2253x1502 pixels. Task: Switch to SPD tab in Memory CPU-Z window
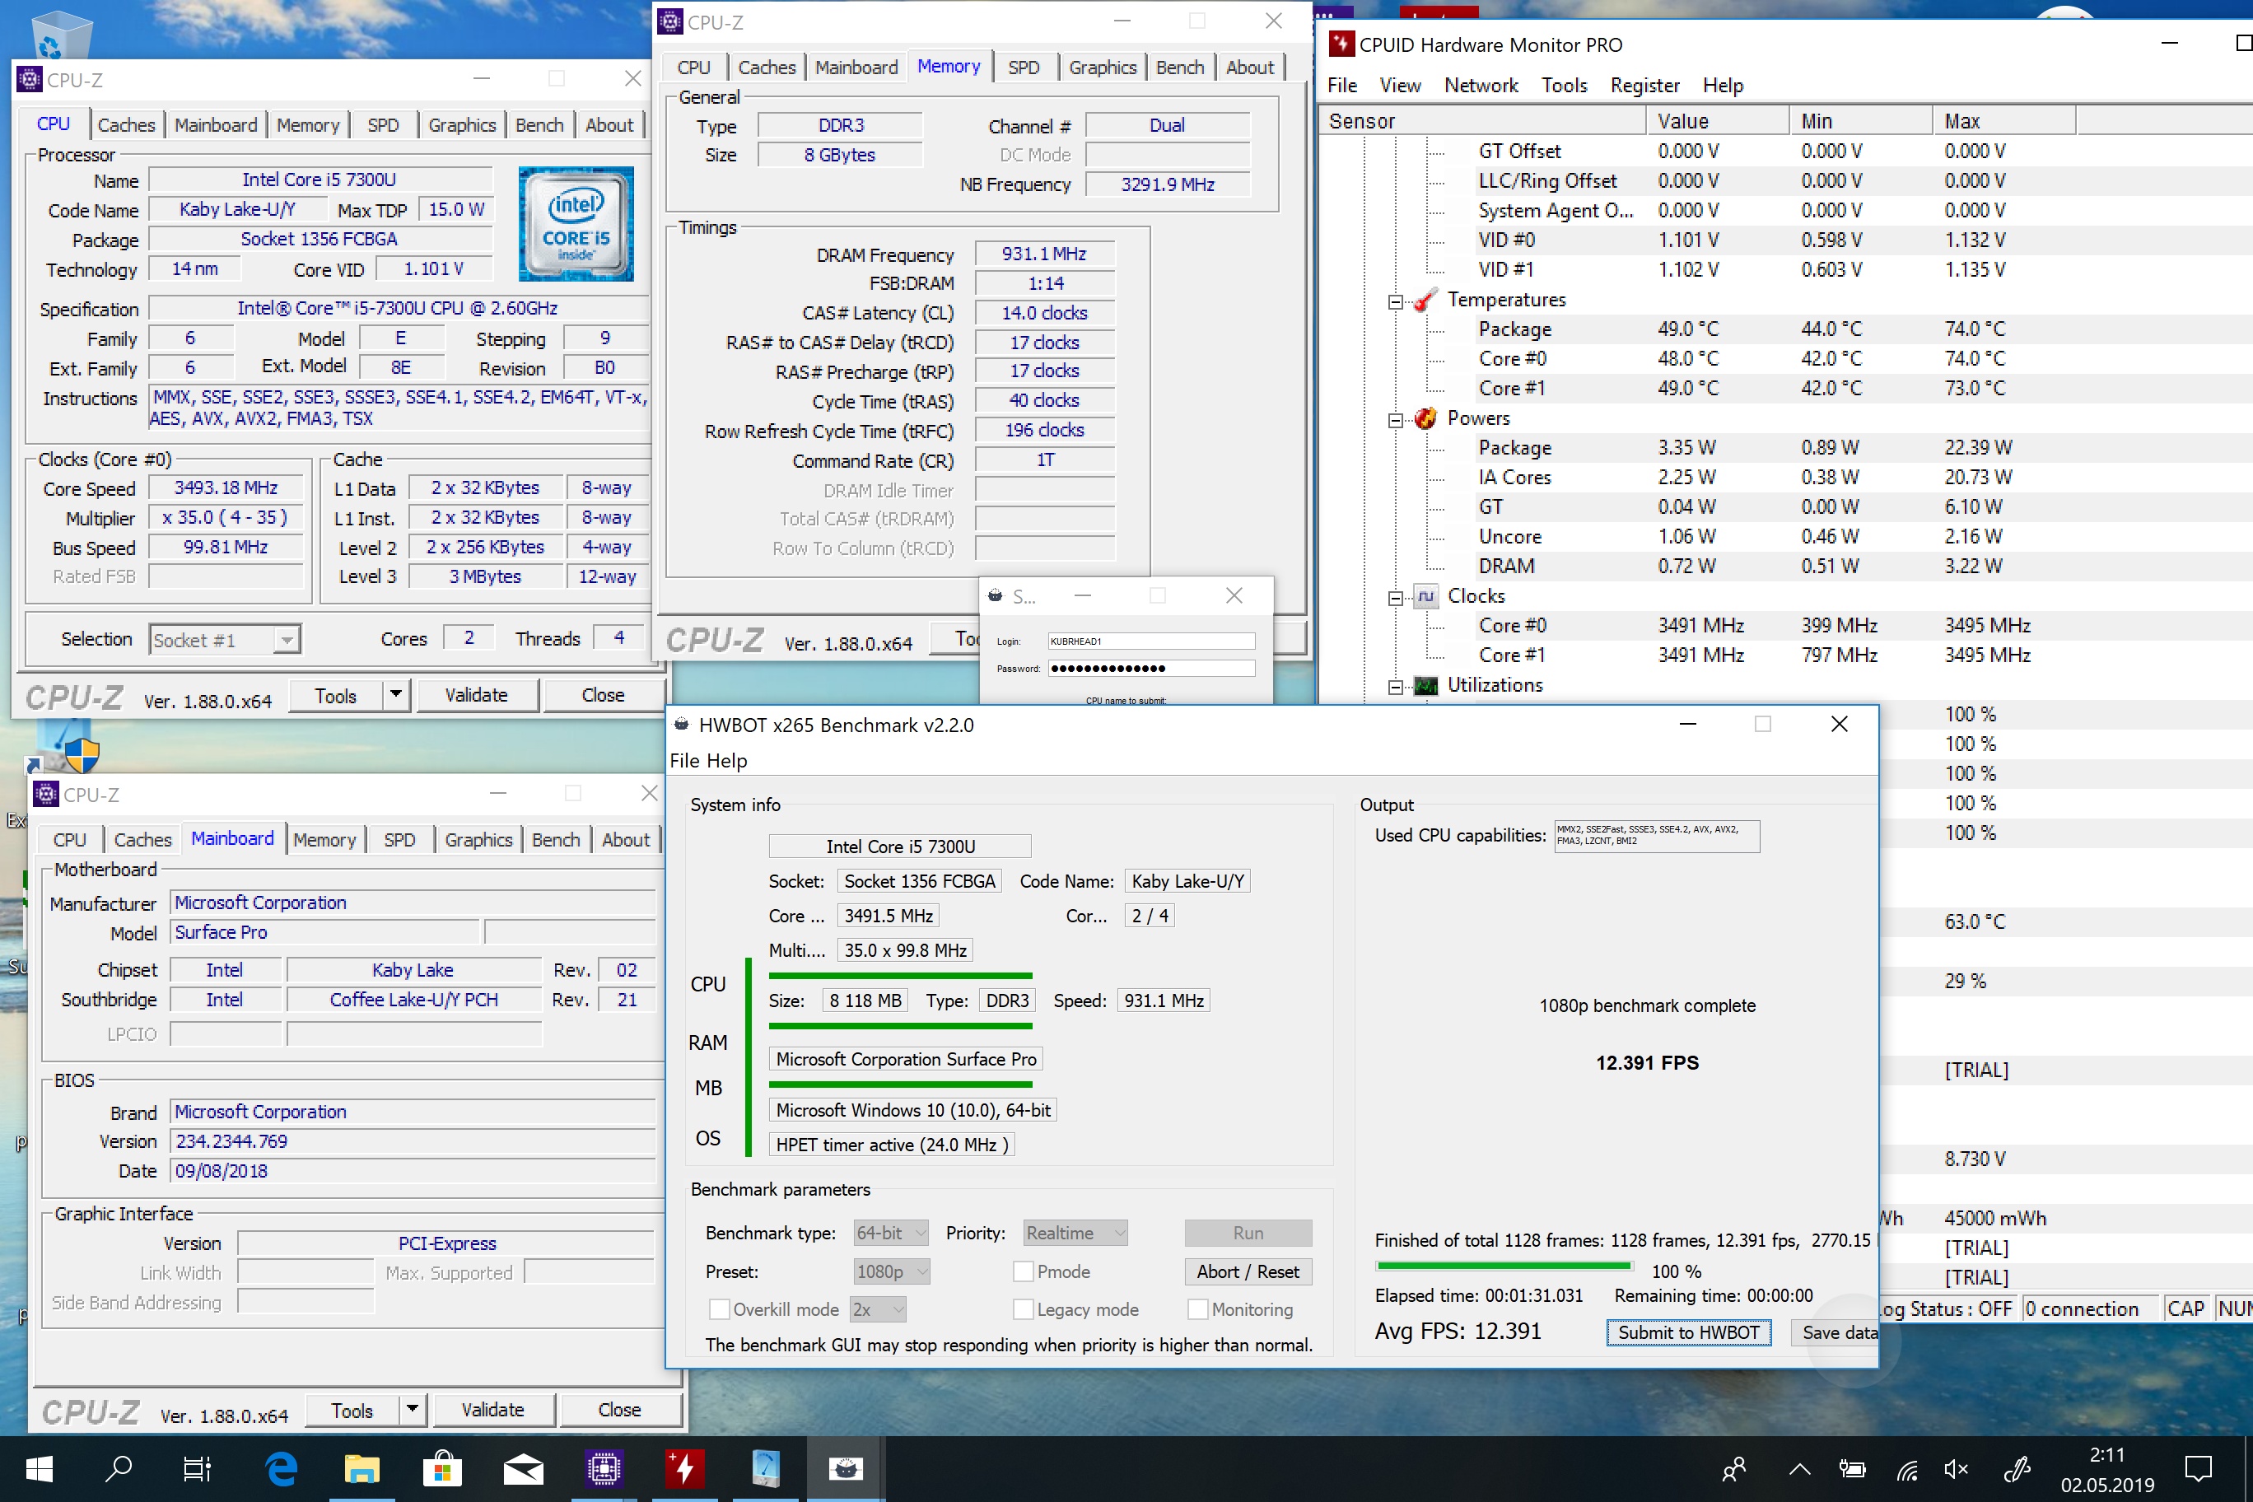(x=1023, y=68)
